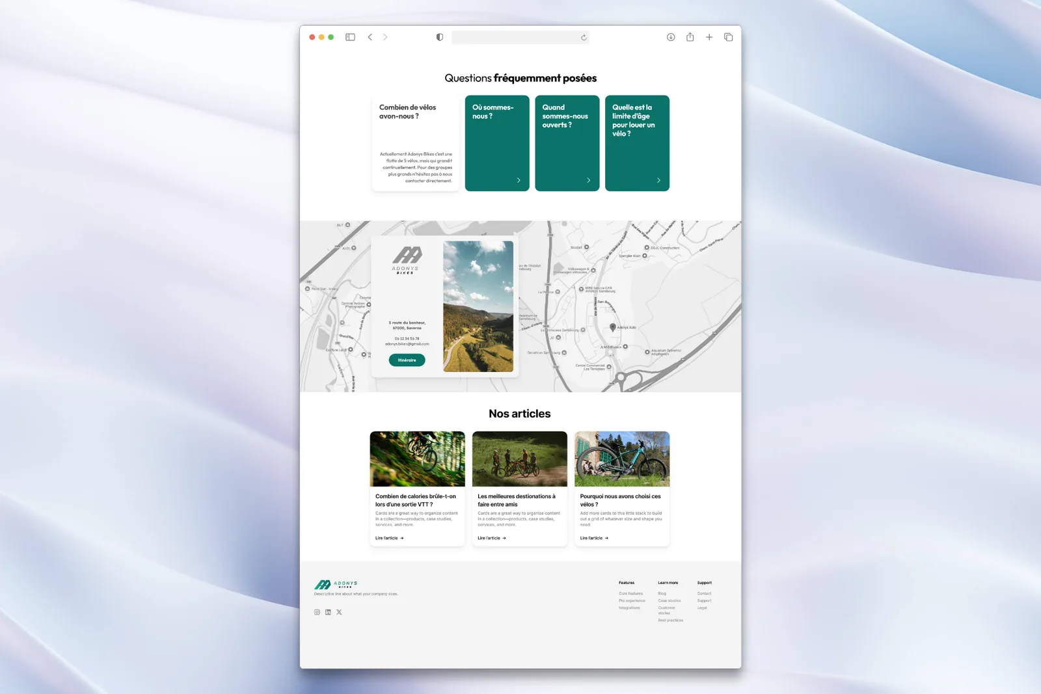
Task: Minimize the window with the yellow button
Action: (x=321, y=37)
